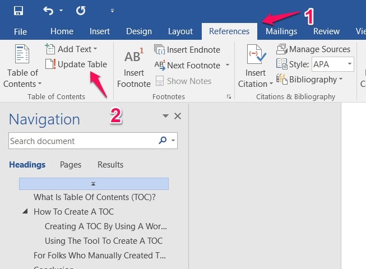Go to heading What Is Table Of Contents

(95, 197)
